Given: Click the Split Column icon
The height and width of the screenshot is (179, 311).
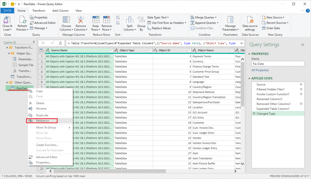Looking at the screenshot, I should click(129, 20).
